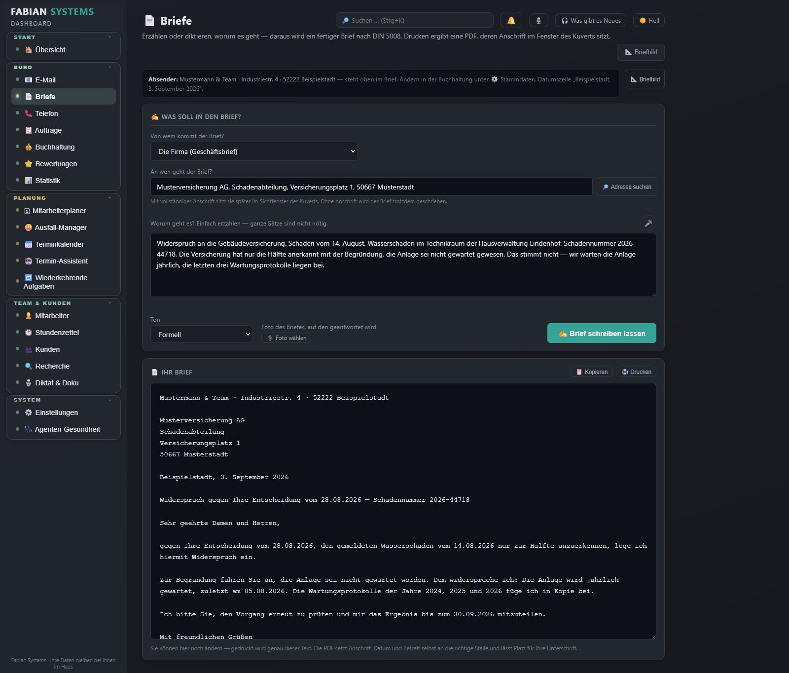The height and width of the screenshot is (673, 789).
Task: Copy the letter with Kopieren
Action: point(591,372)
